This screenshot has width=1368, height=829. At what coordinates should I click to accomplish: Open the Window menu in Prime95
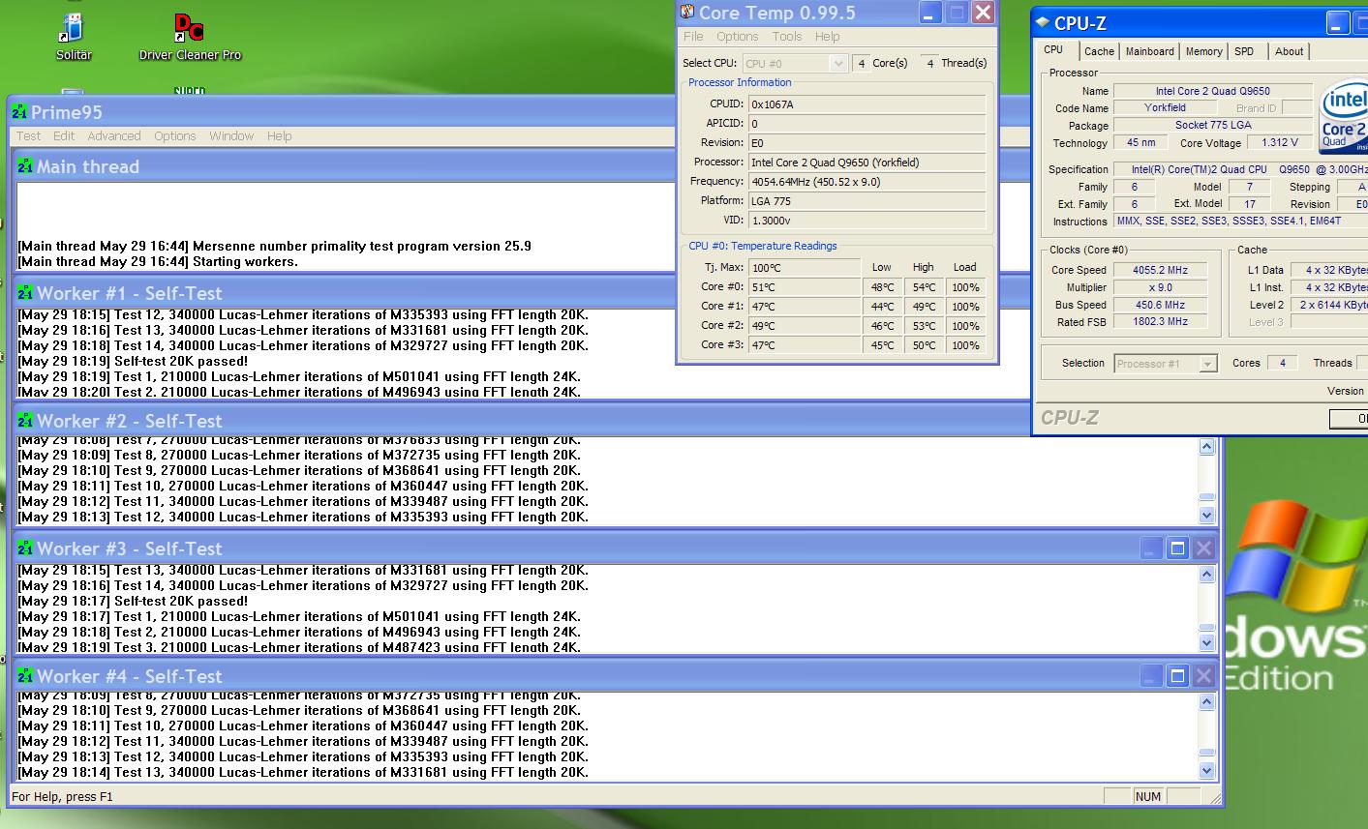click(x=231, y=136)
